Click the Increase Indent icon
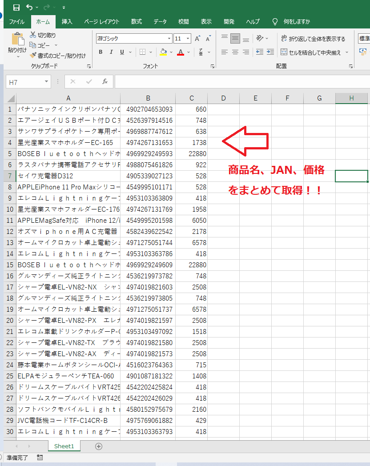This screenshot has height=466, width=370. [x=270, y=52]
